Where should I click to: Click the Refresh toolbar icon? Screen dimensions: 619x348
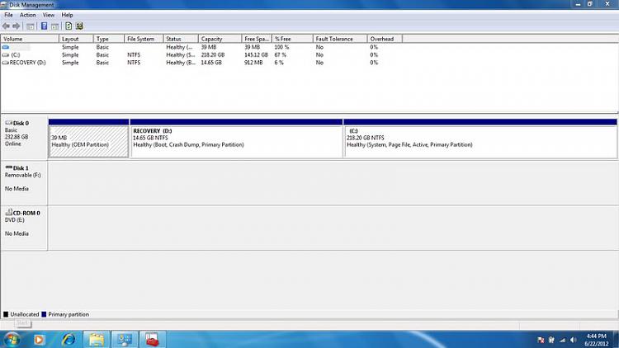click(x=69, y=26)
